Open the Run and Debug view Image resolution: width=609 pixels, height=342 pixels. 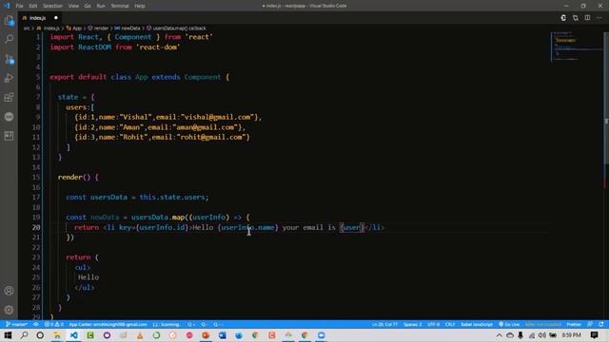[x=9, y=78]
